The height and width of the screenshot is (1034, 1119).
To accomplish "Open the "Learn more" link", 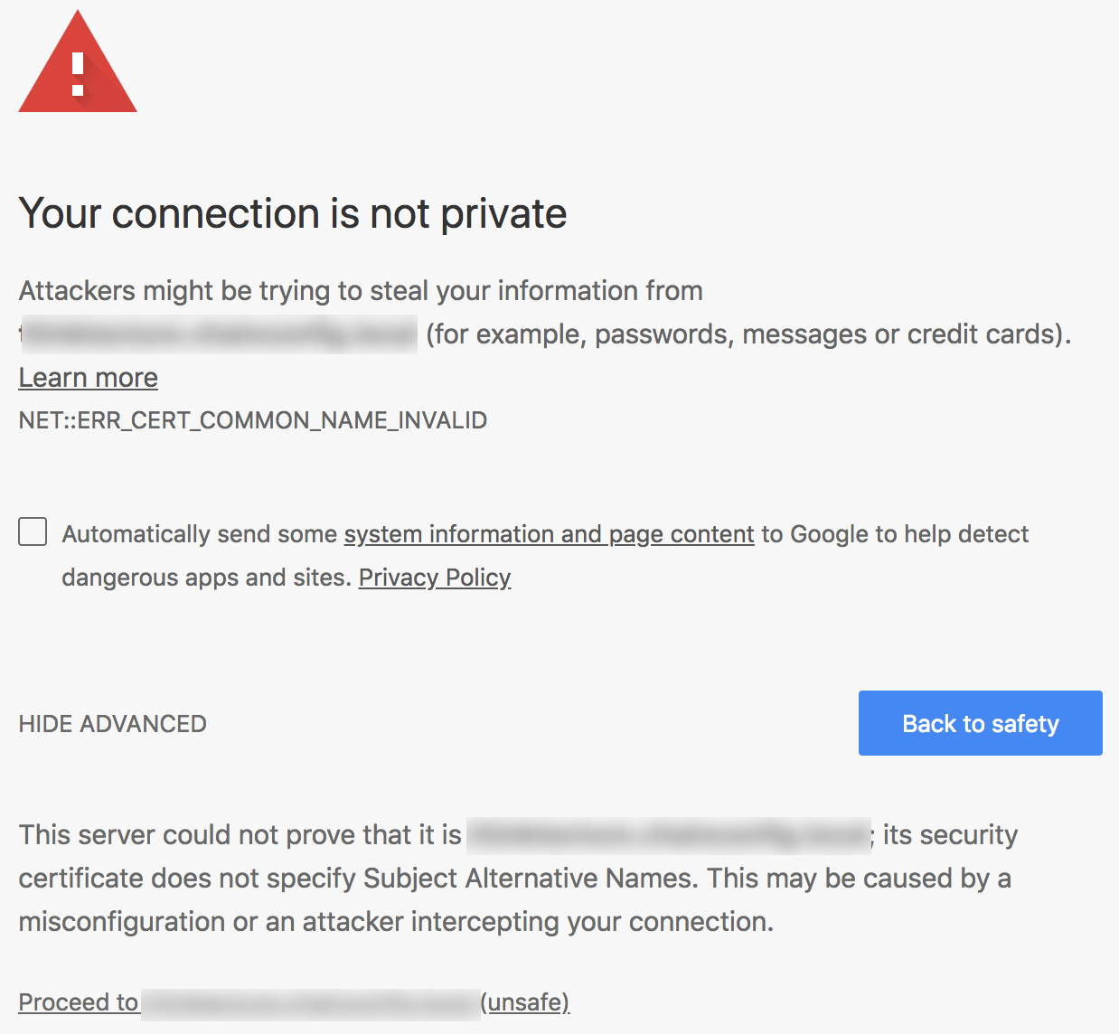I will tap(87, 378).
